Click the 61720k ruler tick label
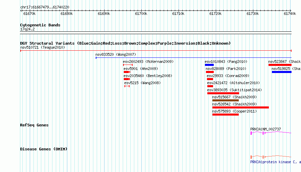This screenshot has height=172, width=301. pyautogui.click(x=215, y=14)
